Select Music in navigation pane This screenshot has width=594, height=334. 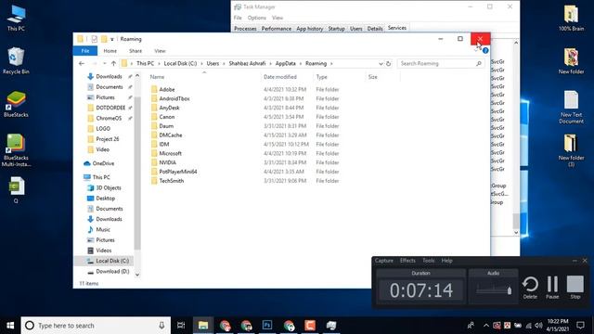pyautogui.click(x=99, y=229)
